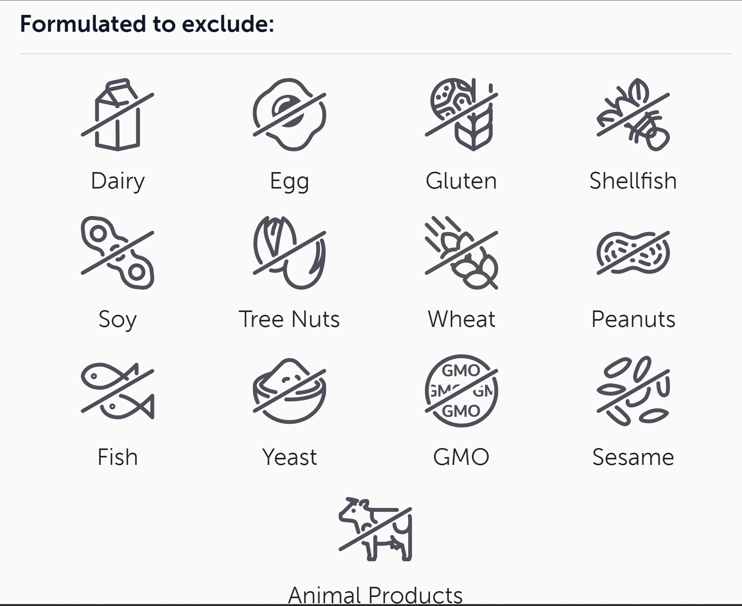Select the crossed-out Sesame seeds icon
The width and height of the screenshot is (742, 606).
point(633,391)
